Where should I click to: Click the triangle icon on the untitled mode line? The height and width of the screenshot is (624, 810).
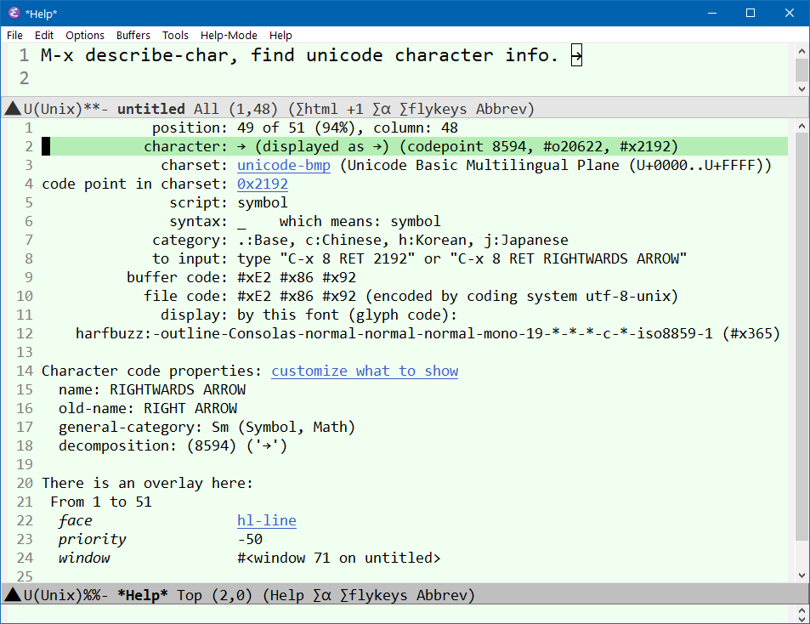pos(11,109)
